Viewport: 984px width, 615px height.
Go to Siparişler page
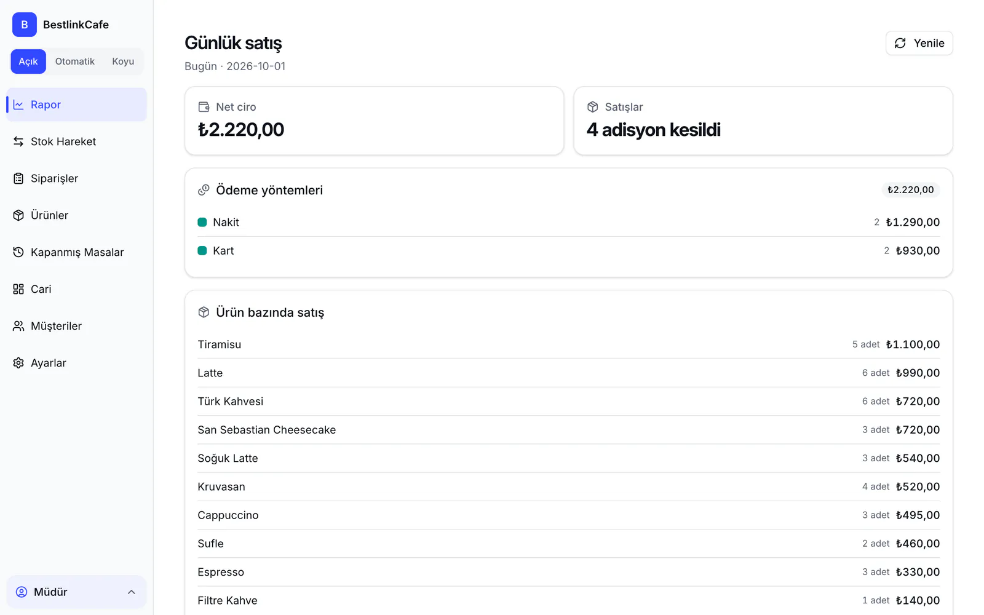pyautogui.click(x=76, y=178)
